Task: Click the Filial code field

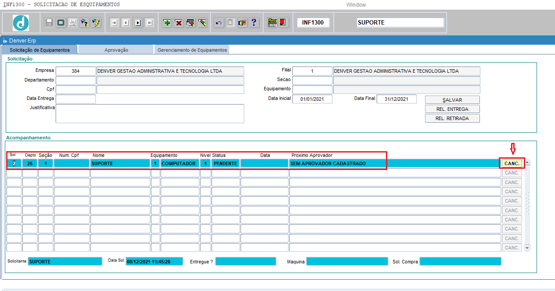Action: [x=312, y=71]
